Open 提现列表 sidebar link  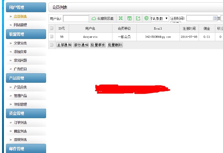tap(20, 140)
